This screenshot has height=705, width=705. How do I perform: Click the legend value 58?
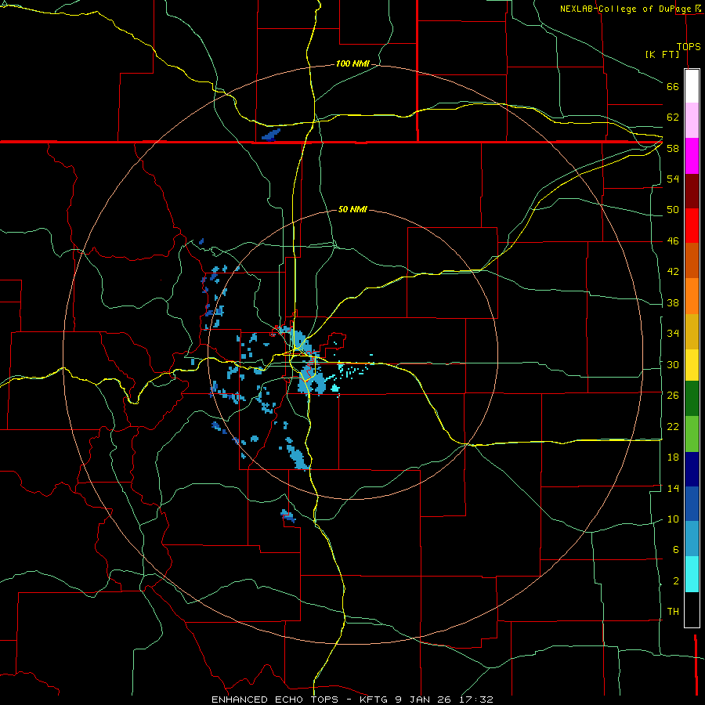coord(673,148)
